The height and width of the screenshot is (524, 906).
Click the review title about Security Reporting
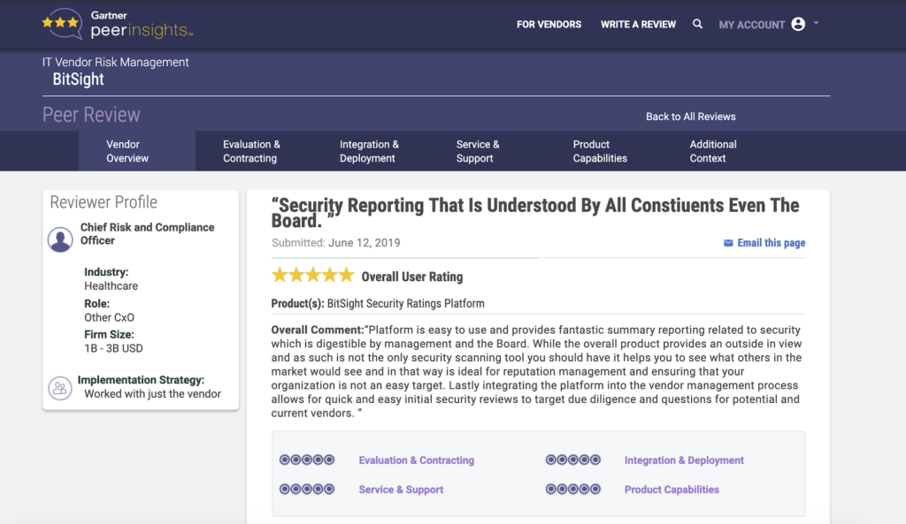pos(535,212)
